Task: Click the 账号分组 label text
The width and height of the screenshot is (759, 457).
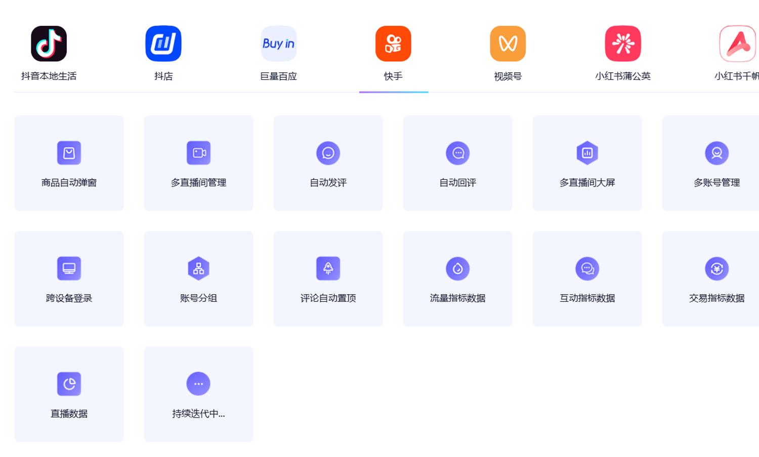Action: [x=198, y=298]
